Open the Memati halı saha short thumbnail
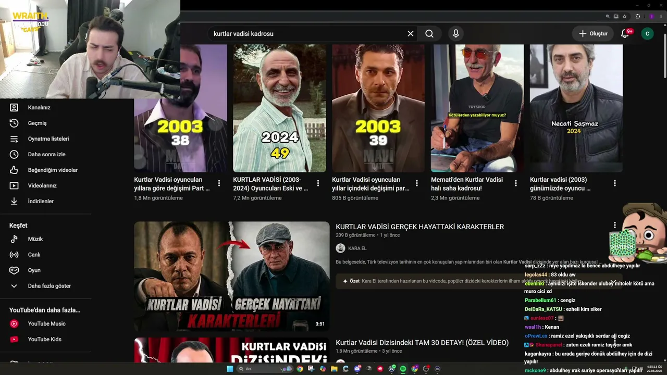Viewport: 667px width, 375px height. 477,108
